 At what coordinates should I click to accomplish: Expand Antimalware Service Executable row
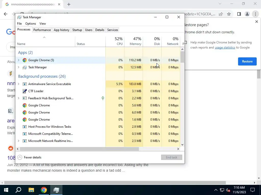(18, 84)
